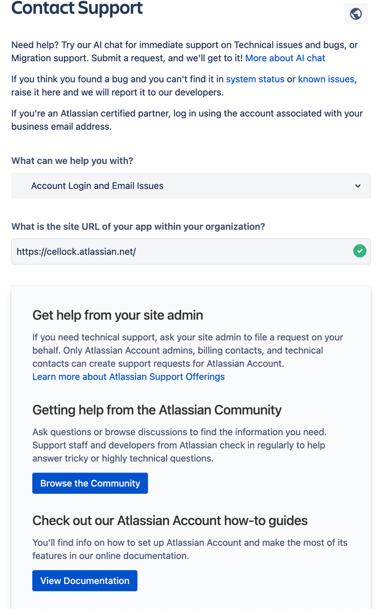Follow the system status link
Viewport: 379px width, 609px height.
click(255, 79)
